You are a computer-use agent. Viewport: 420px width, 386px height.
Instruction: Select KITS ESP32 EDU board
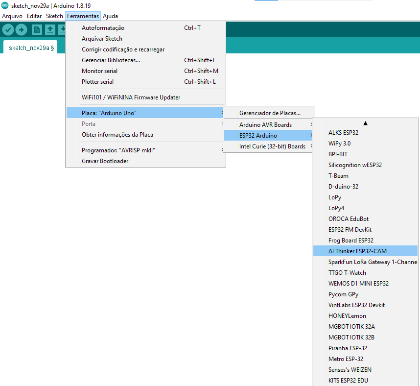pos(365,381)
